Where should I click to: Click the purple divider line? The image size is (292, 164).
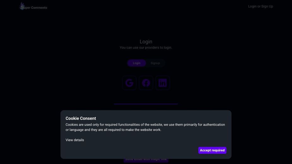tap(146, 104)
